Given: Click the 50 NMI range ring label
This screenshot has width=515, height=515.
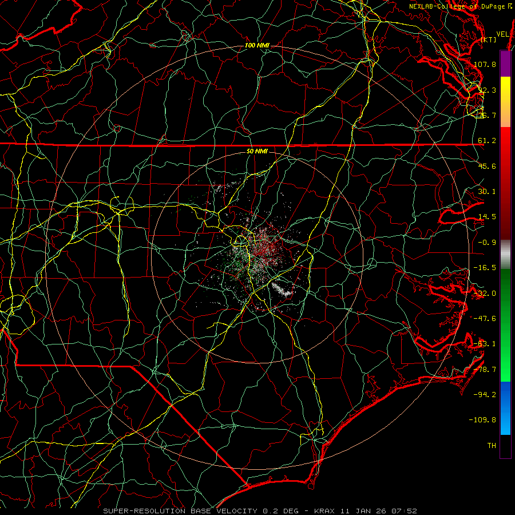Looking at the screenshot, I should pyautogui.click(x=257, y=152).
